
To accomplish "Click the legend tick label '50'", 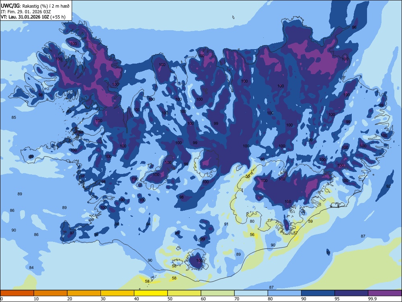I will click(170, 299).
